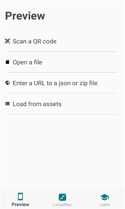Click the divider line below Scan a QR code
125x209 pixels.
click(x=62, y=51)
